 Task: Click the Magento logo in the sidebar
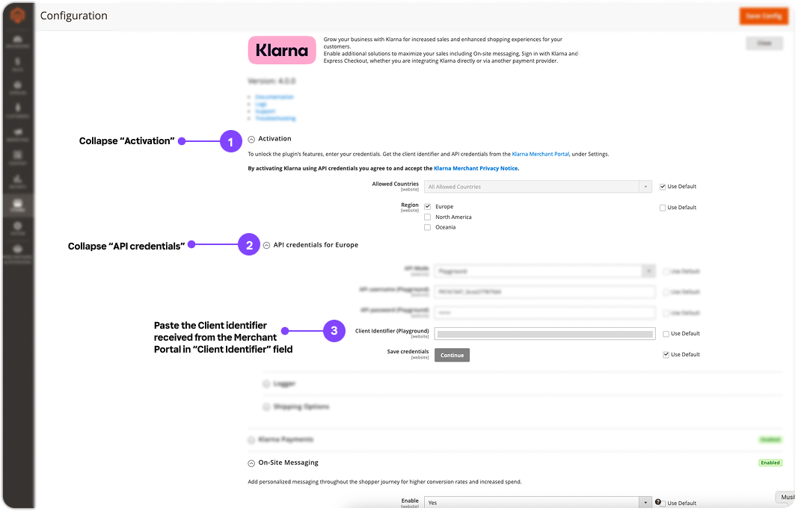tap(17, 16)
